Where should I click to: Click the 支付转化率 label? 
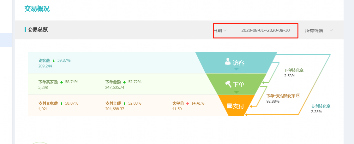pos(321,107)
